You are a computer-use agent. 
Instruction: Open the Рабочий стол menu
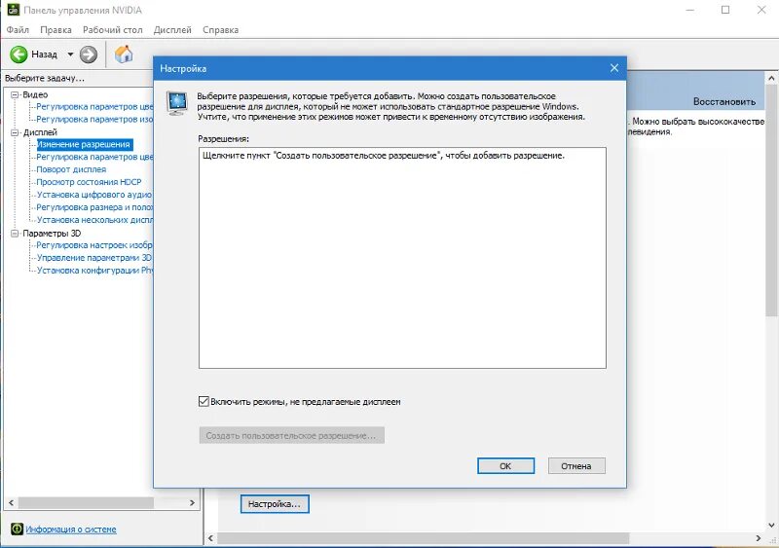112,30
